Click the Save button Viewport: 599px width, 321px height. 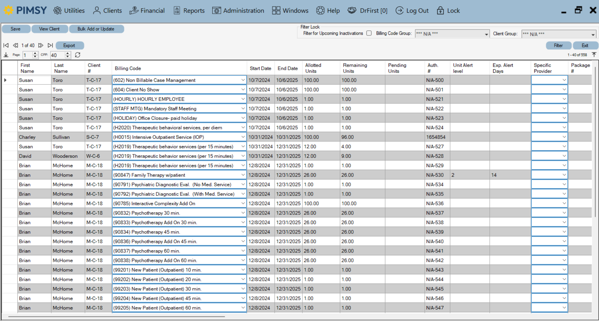(16, 29)
